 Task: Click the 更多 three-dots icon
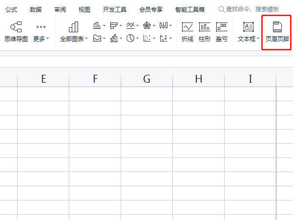[x=41, y=27]
